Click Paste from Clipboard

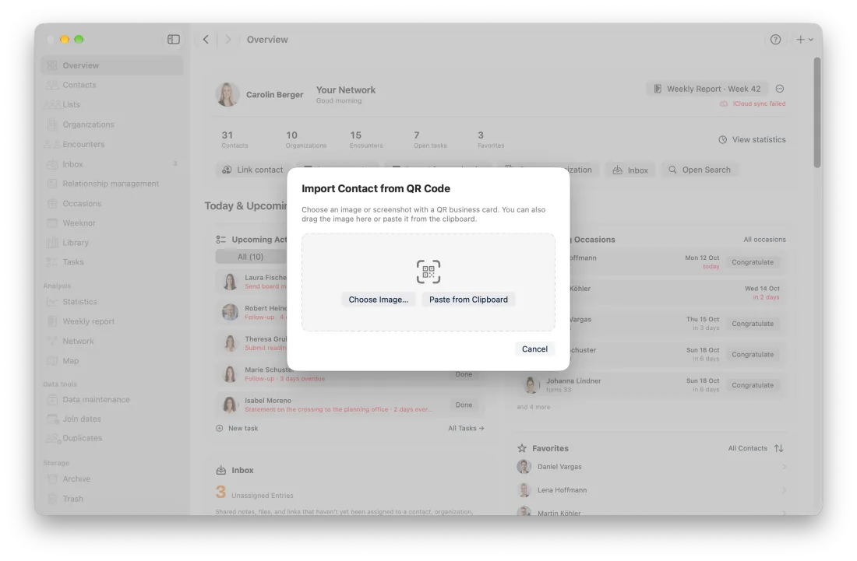pos(468,300)
